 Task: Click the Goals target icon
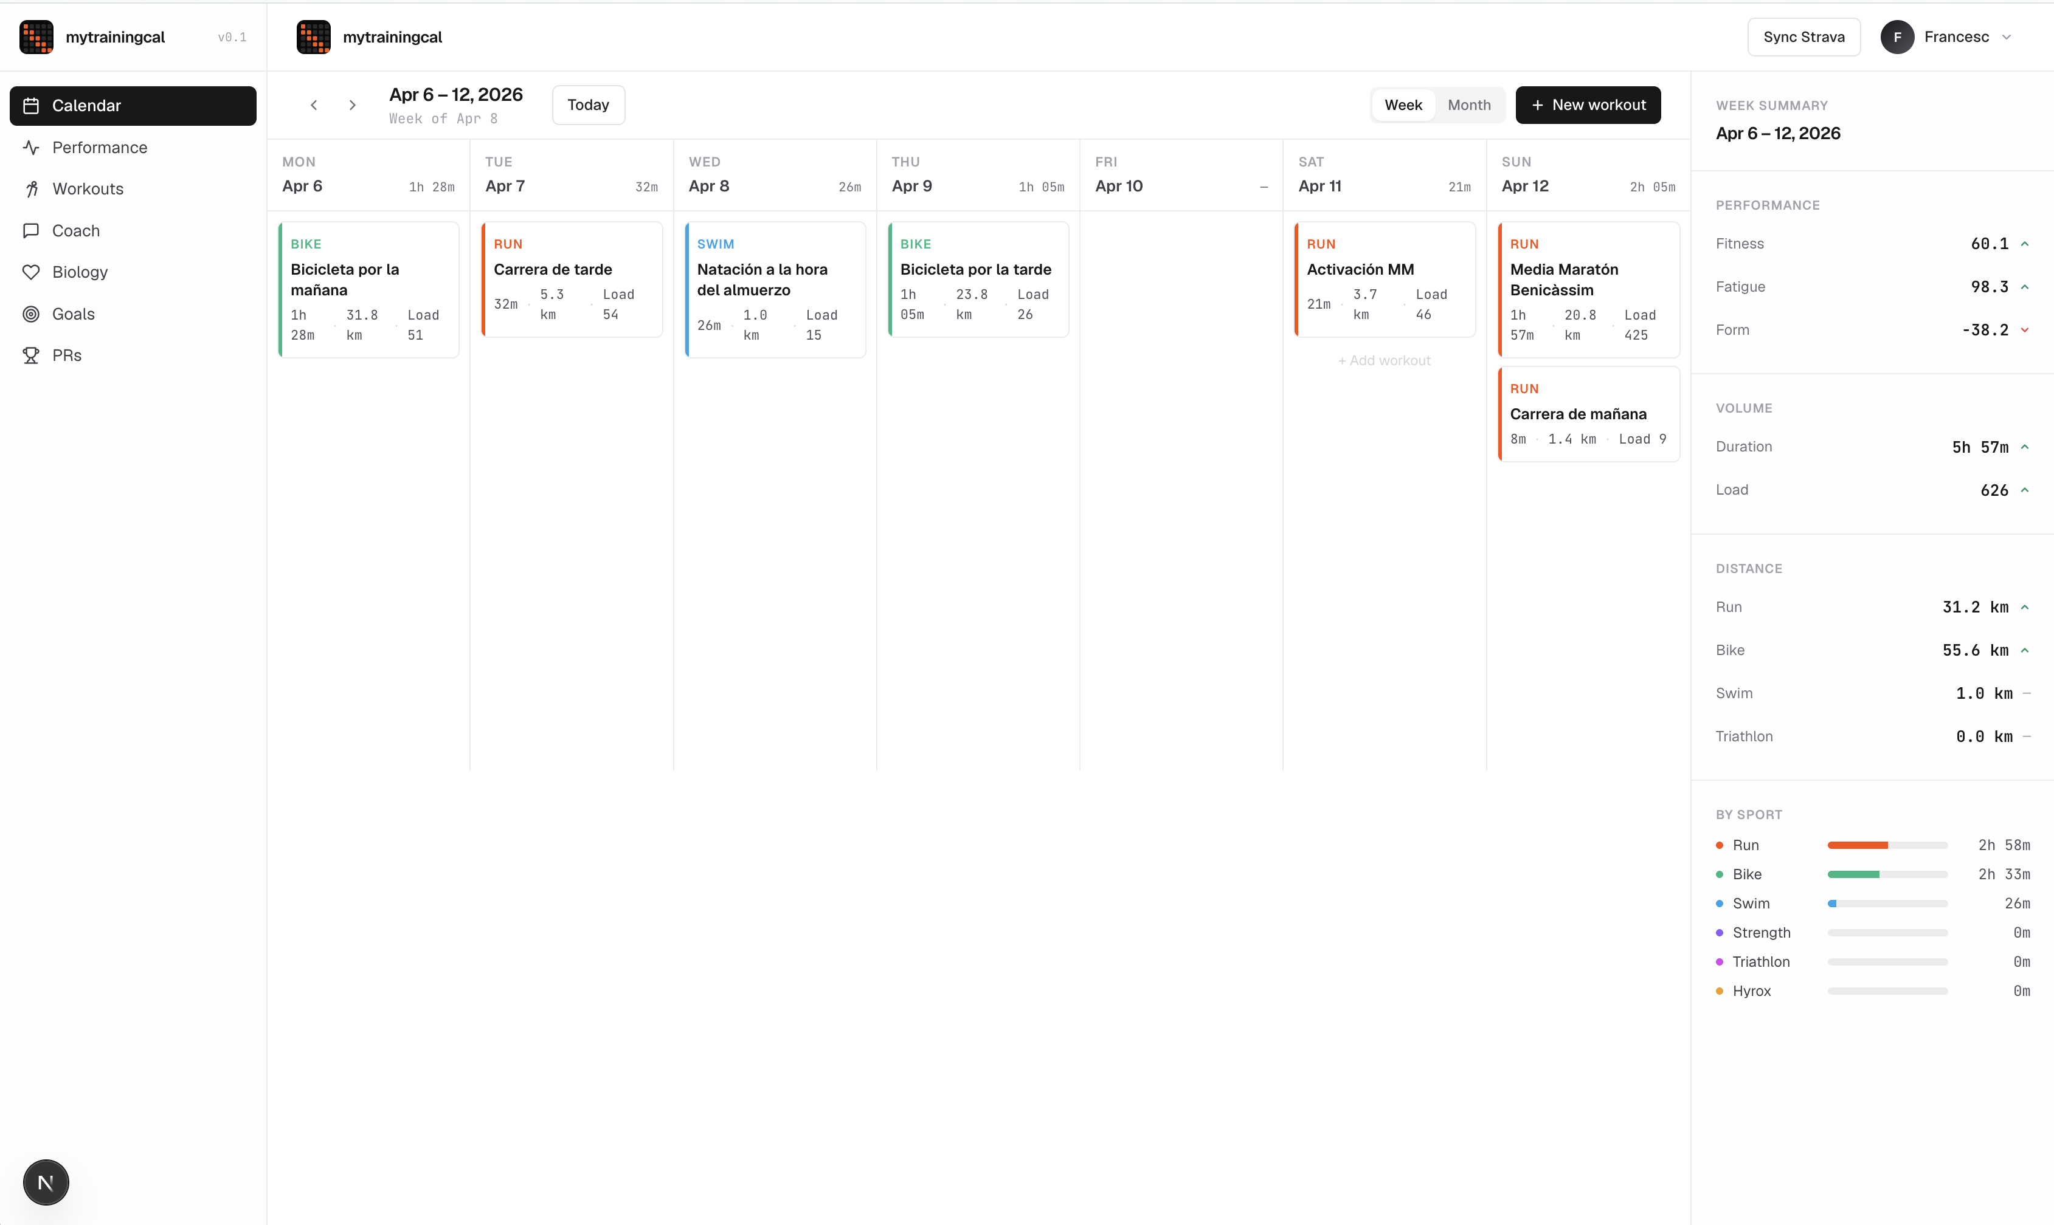coord(32,314)
